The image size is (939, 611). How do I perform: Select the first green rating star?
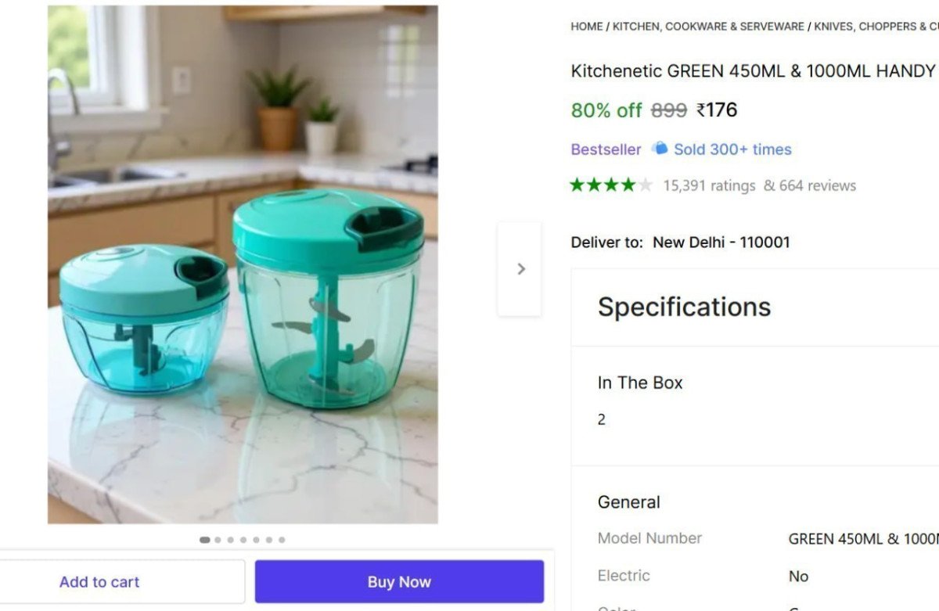(578, 185)
